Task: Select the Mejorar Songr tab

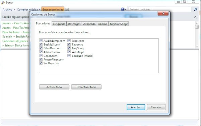Action: [119, 24]
